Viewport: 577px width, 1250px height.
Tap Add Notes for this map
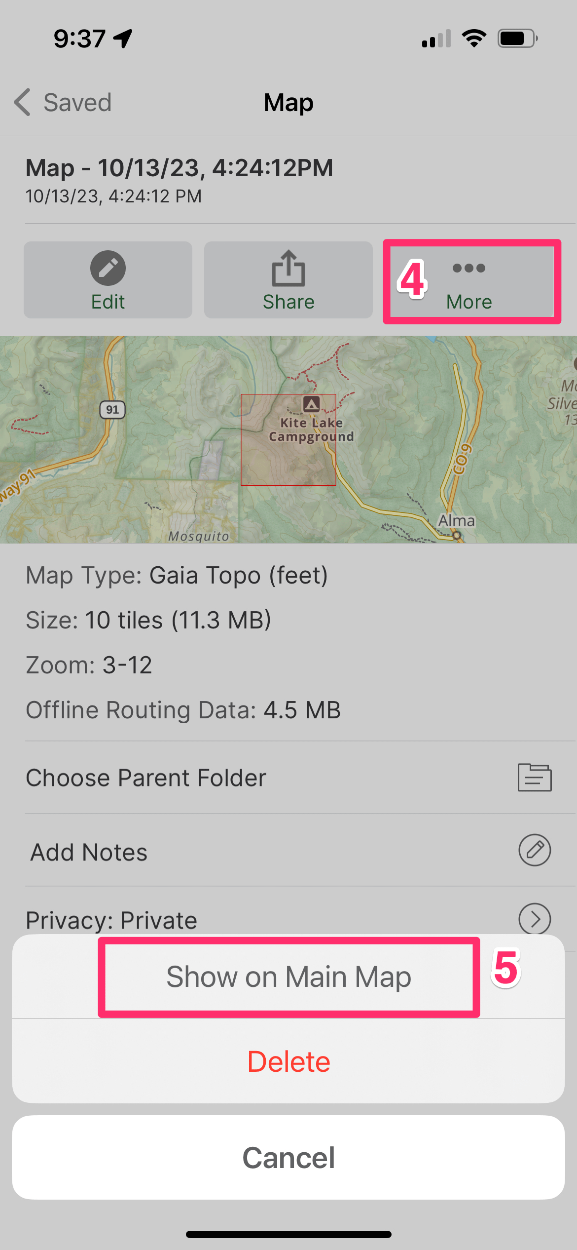point(89,851)
